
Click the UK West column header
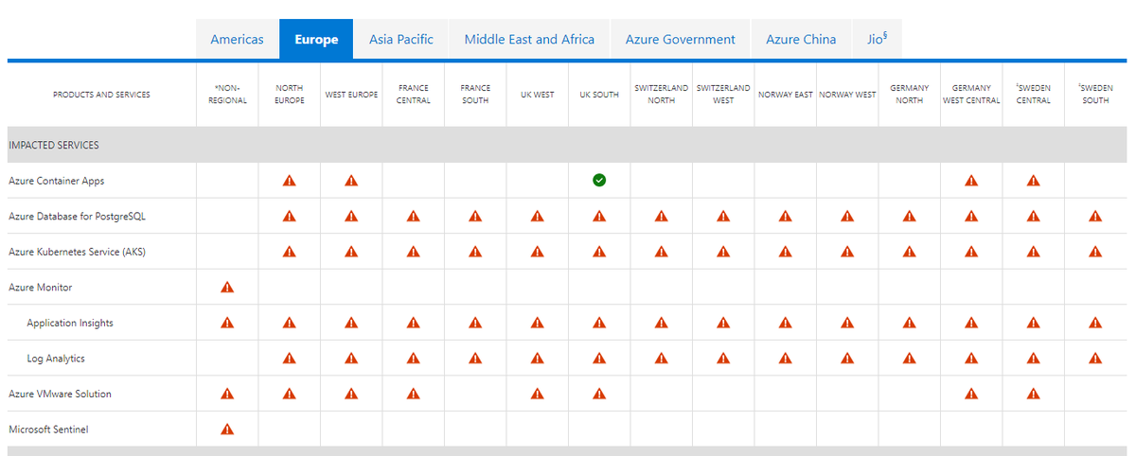[x=538, y=95]
